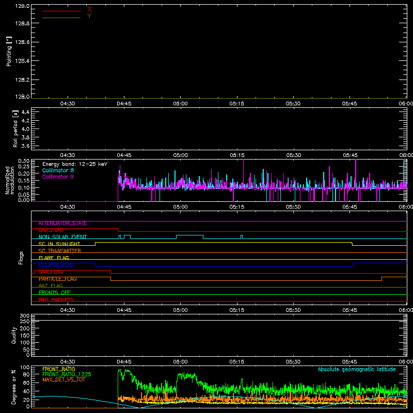
Task: Click the 150 quality tick value
Action: coord(24,336)
